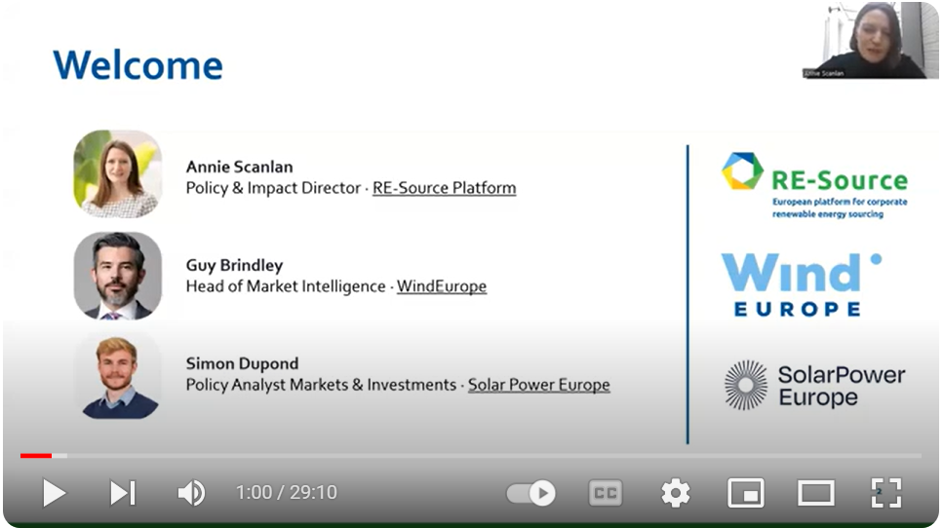Image resolution: width=943 pixels, height=528 pixels.
Task: Open the RE-Source Platform link
Action: point(445,188)
